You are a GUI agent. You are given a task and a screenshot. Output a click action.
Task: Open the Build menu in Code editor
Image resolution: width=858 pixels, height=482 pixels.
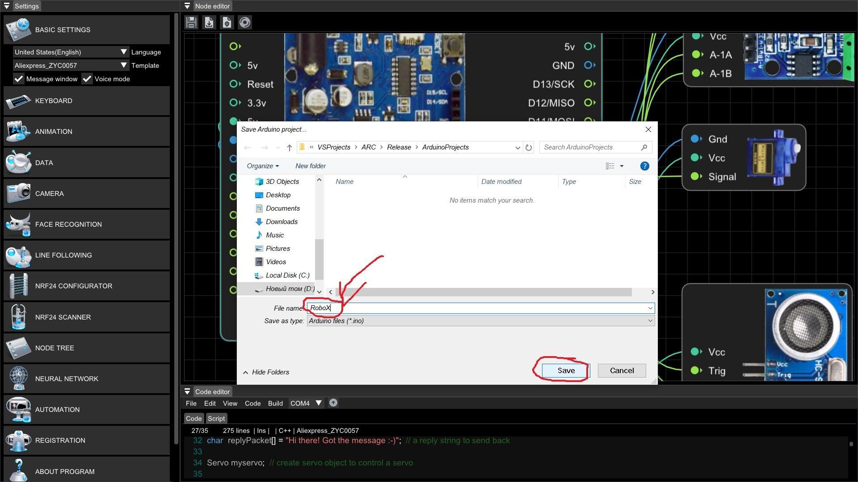(275, 403)
